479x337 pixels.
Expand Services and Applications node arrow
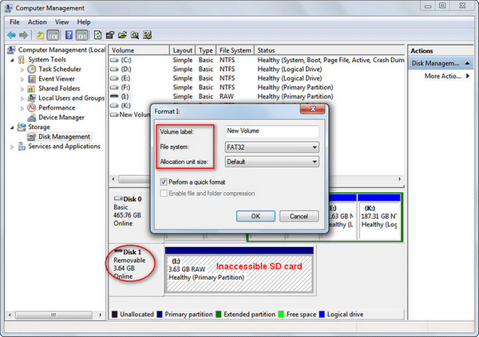pyautogui.click(x=12, y=147)
